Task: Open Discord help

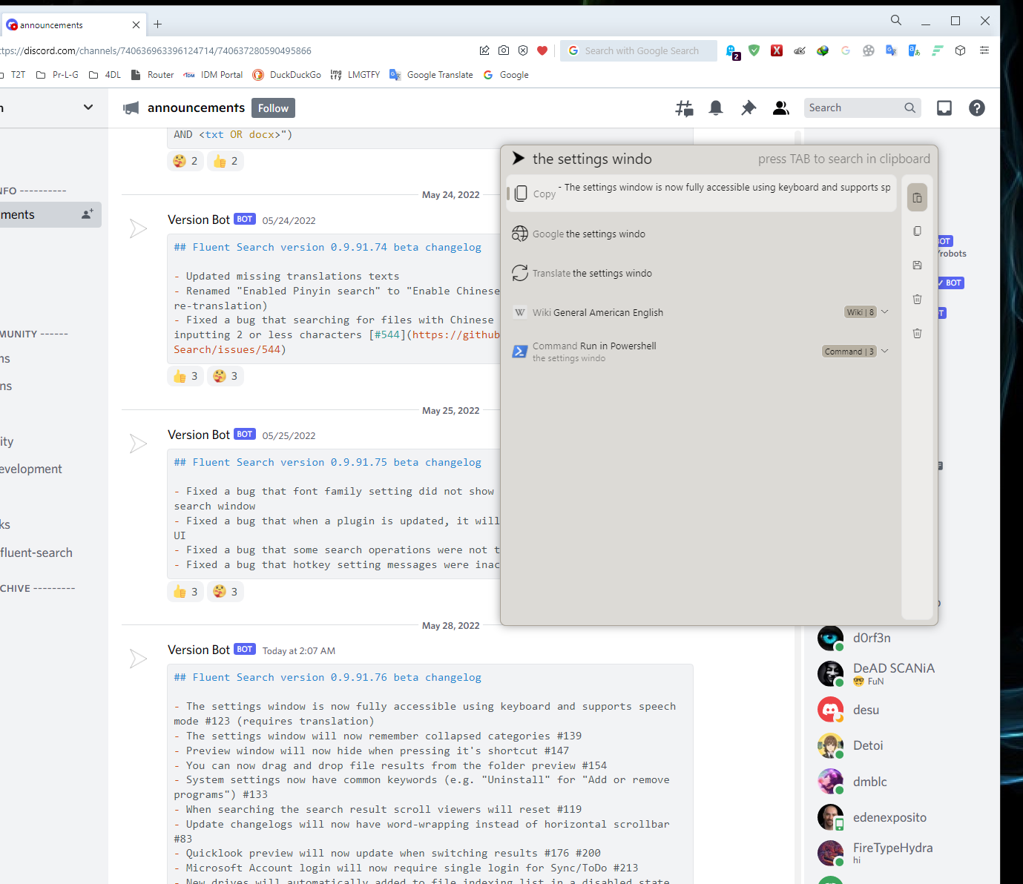Action: point(976,108)
